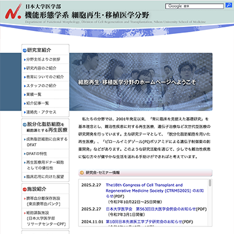Viewport: 234px width, 234px height.
Task: Click the department title header 機能形態学系 細胞再生・移植医学分野
Action: pos(87,15)
